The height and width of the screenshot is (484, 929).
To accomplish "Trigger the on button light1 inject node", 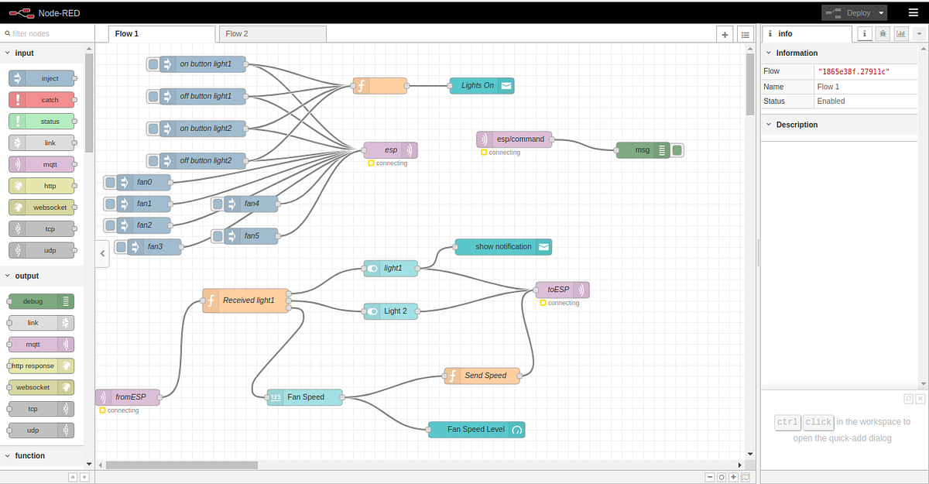I will (153, 64).
